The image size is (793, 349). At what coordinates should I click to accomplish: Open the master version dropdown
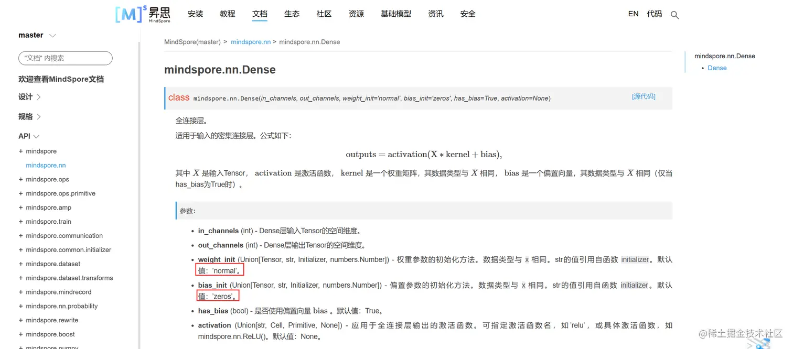click(37, 35)
